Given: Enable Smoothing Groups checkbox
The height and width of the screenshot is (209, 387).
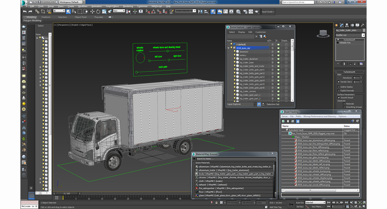Looking at the screenshot, I should coord(344,107).
